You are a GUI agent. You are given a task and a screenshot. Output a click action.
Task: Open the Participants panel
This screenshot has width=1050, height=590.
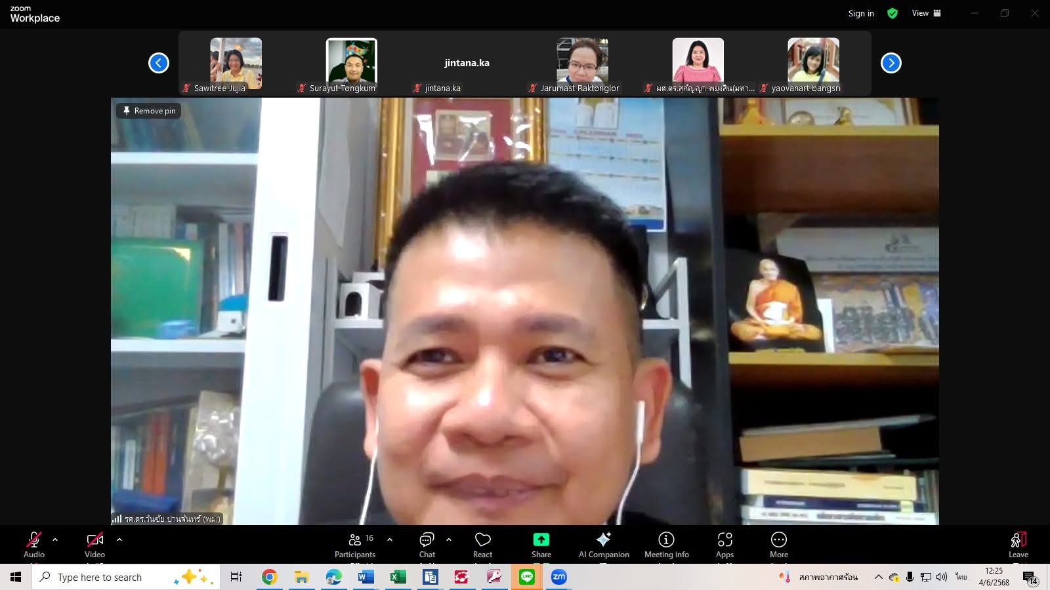point(355,544)
